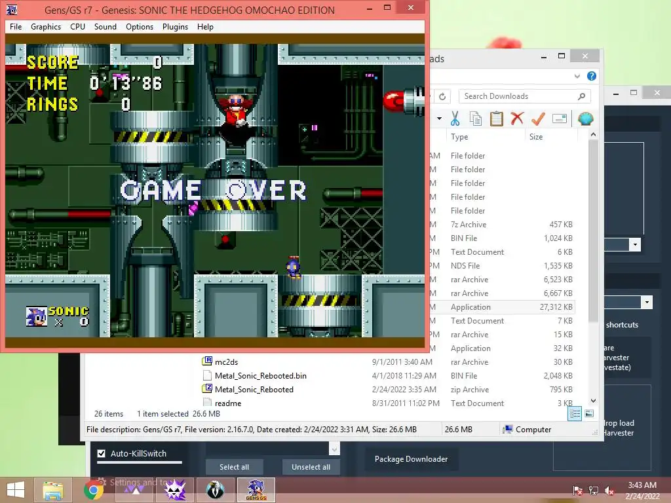Select the Application 27,312 KB row
The width and height of the screenshot is (671, 503).
tap(501, 307)
